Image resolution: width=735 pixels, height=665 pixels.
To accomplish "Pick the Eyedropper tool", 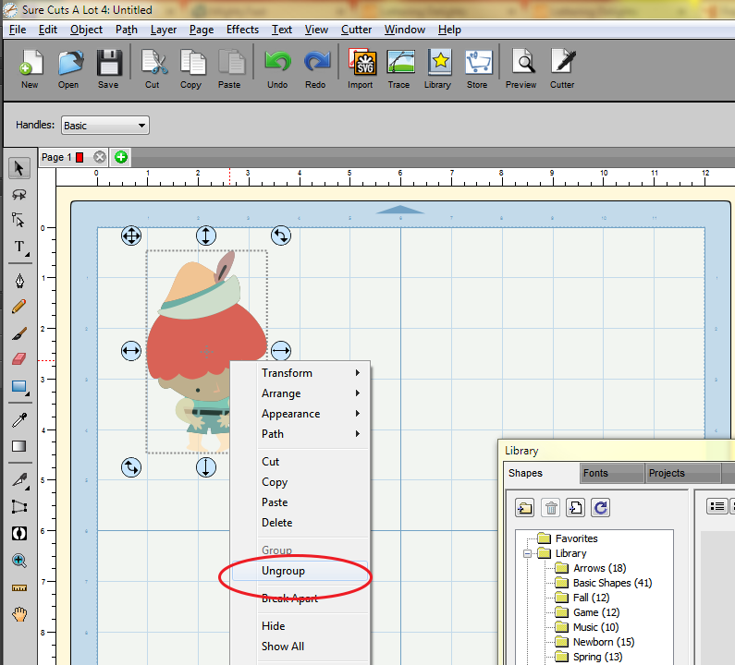I will point(18,420).
